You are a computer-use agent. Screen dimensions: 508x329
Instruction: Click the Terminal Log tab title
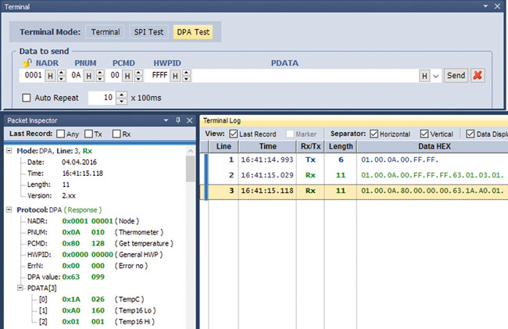[222, 120]
